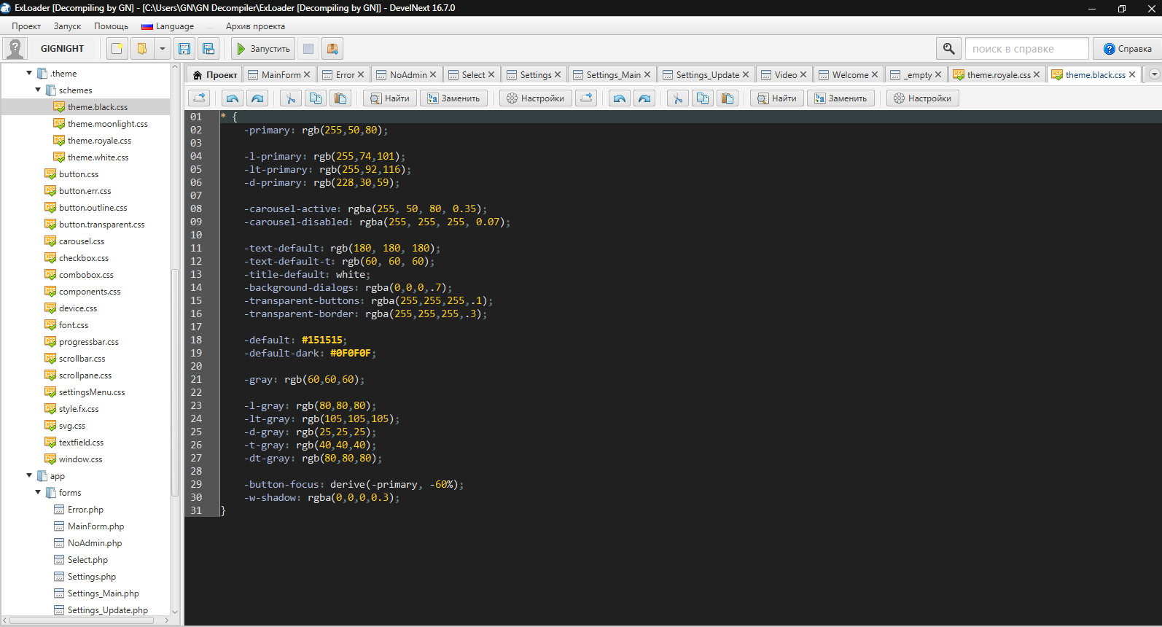Click the undo arrow in first editor toolbar
The height and width of the screenshot is (627, 1162).
tap(233, 98)
